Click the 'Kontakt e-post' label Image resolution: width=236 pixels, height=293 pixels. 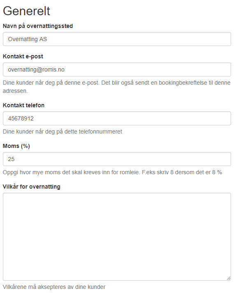tap(23, 56)
